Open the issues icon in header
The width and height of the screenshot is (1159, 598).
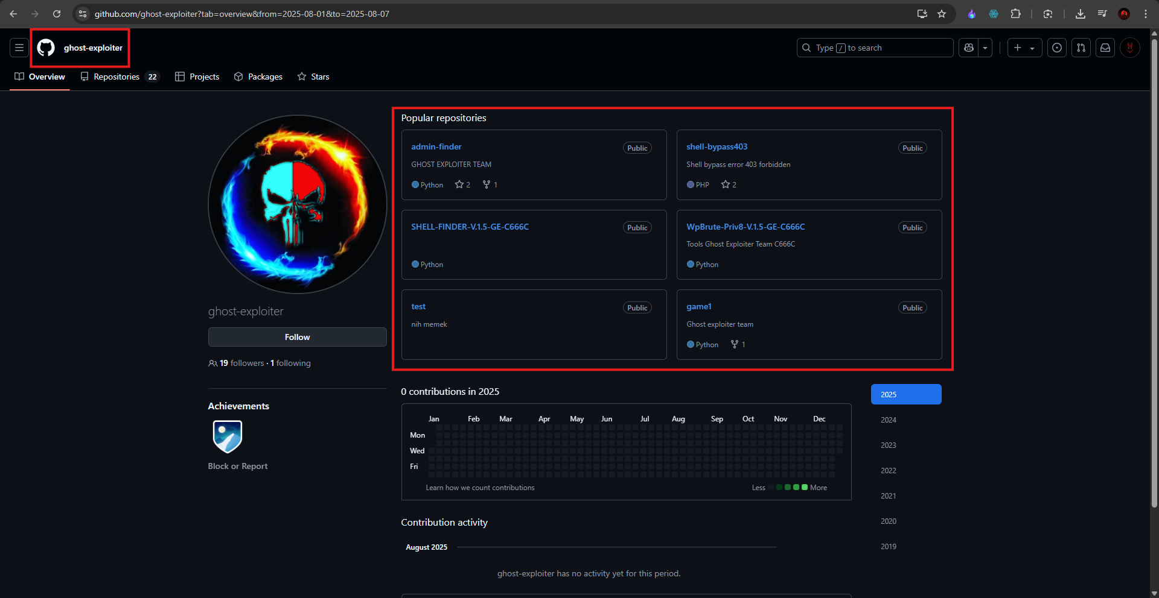coord(1057,48)
